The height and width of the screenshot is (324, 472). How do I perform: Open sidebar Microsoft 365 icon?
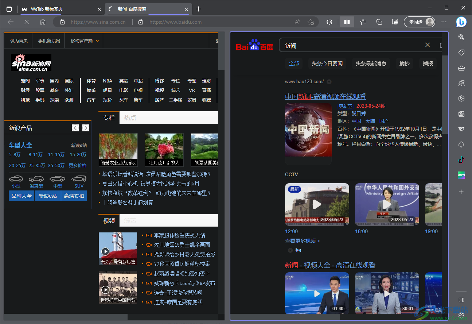[x=461, y=99]
